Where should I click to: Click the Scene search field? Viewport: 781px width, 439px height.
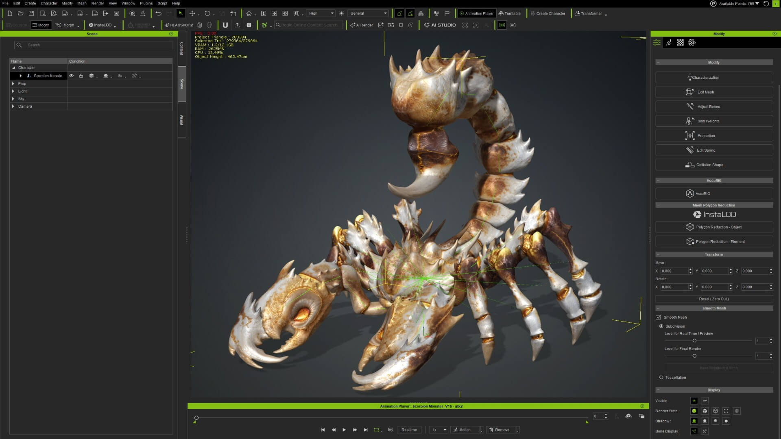[x=94, y=45]
